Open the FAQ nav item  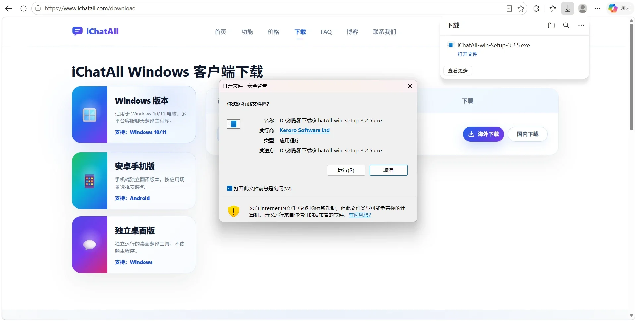click(326, 32)
